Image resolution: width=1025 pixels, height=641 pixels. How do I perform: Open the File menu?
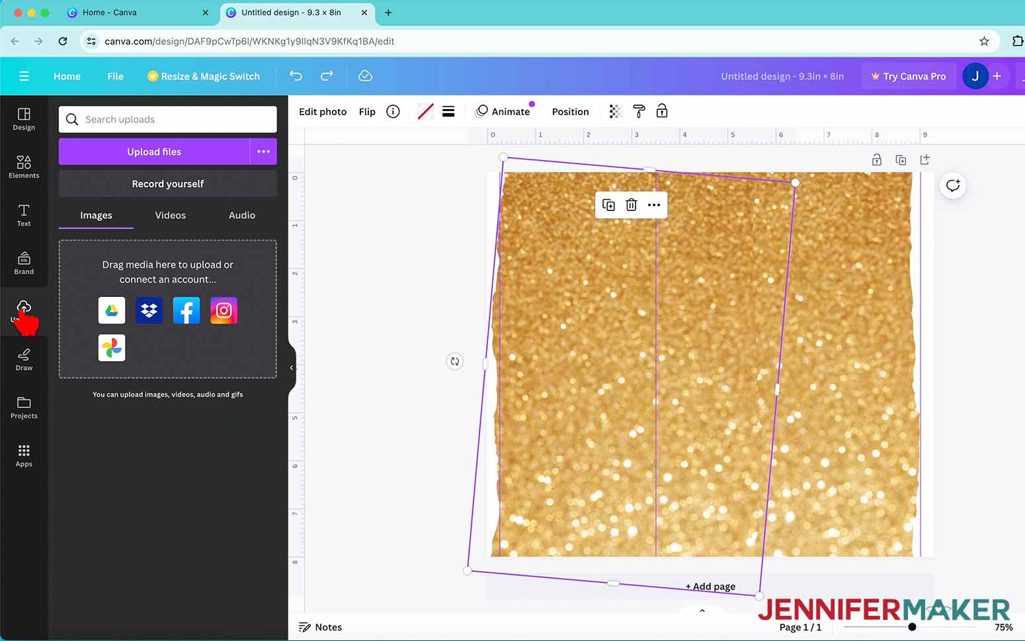point(115,76)
